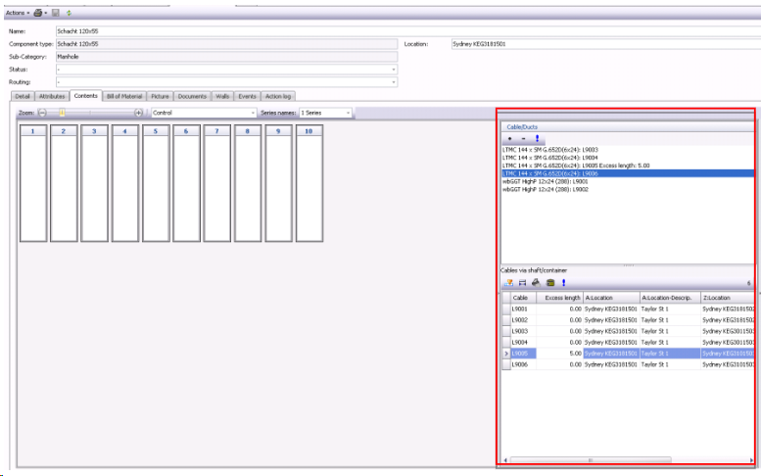Open the Action log tab
The image size is (761, 476).
point(278,97)
